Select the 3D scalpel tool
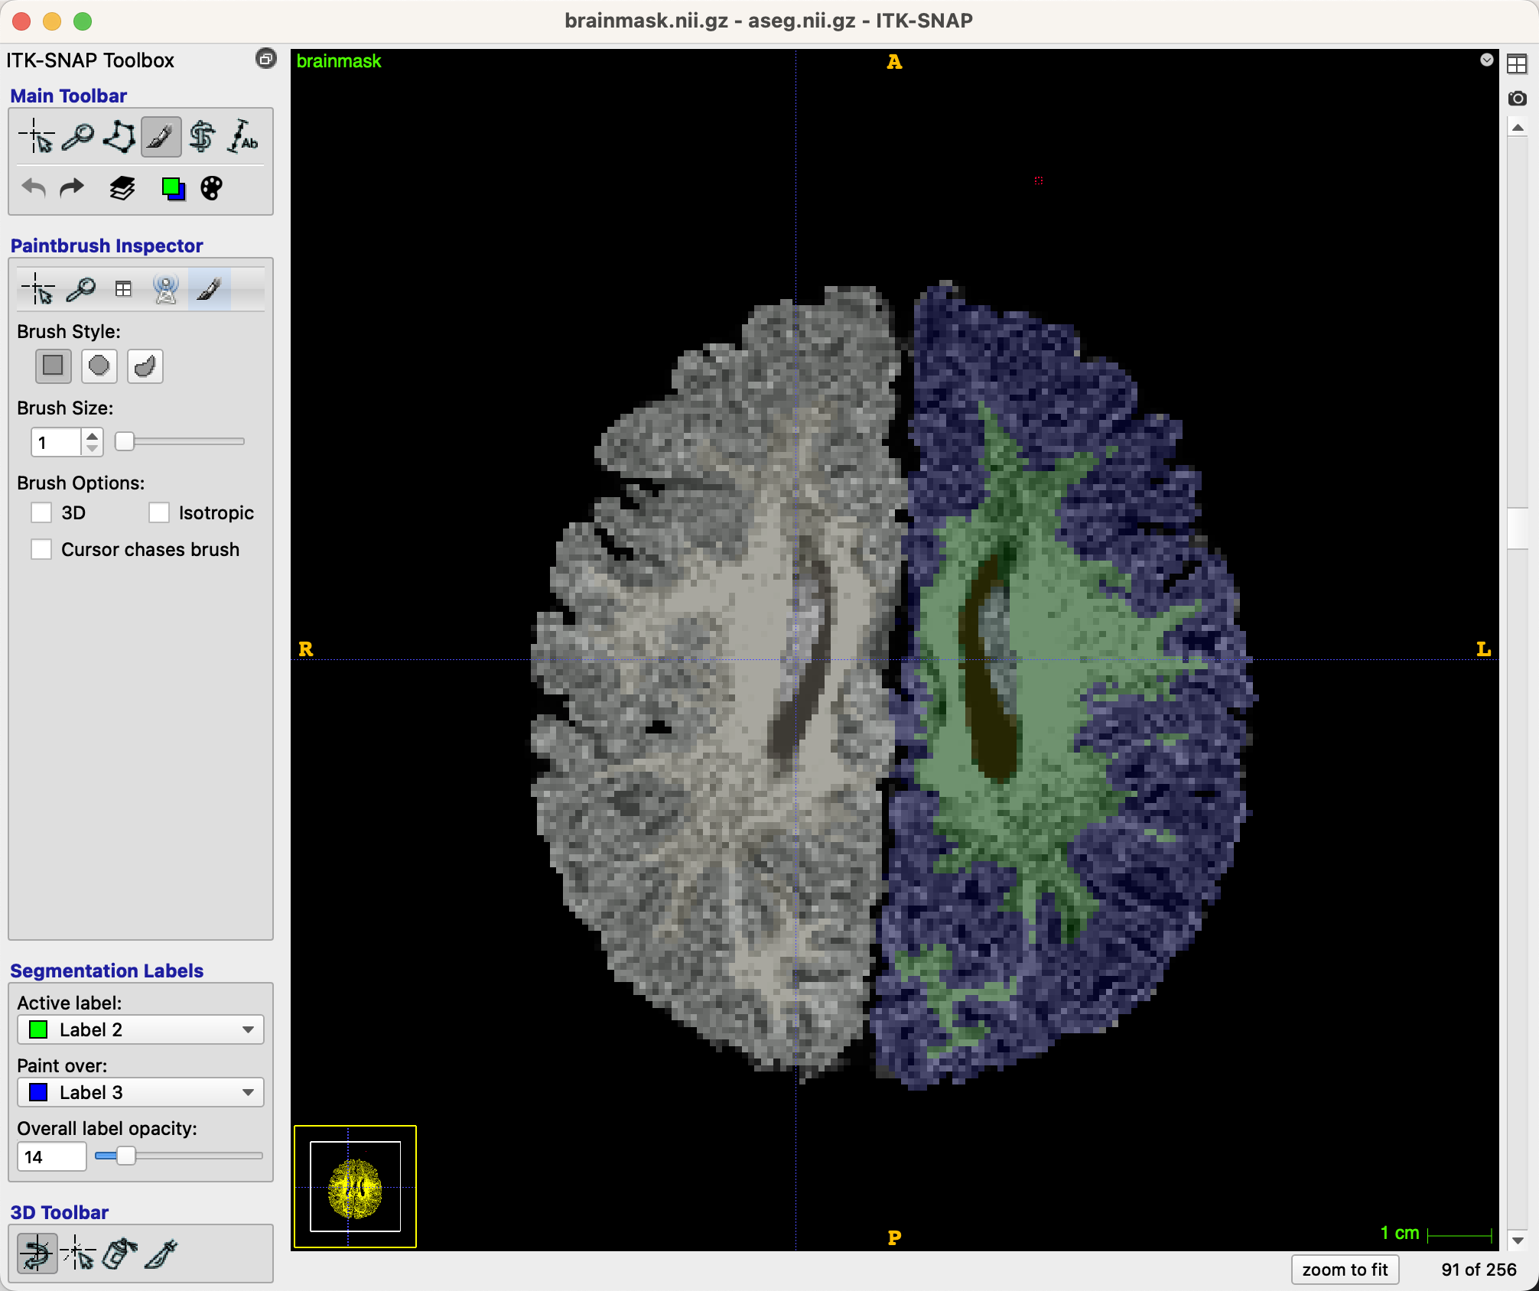Image resolution: width=1539 pixels, height=1291 pixels. pos(161,1254)
